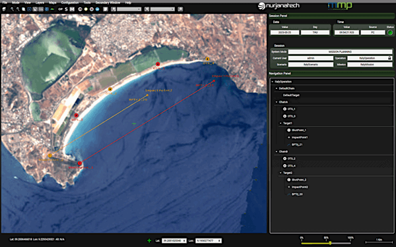Open the Layers menu
This screenshot has height=247, width=396.
[40, 3]
